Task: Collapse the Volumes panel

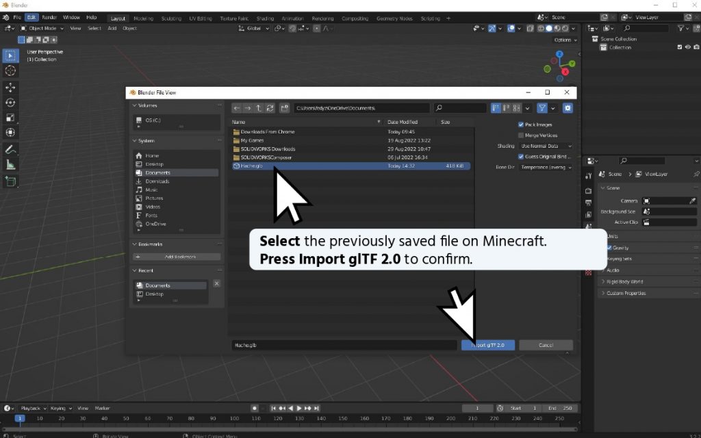Action: (135, 106)
